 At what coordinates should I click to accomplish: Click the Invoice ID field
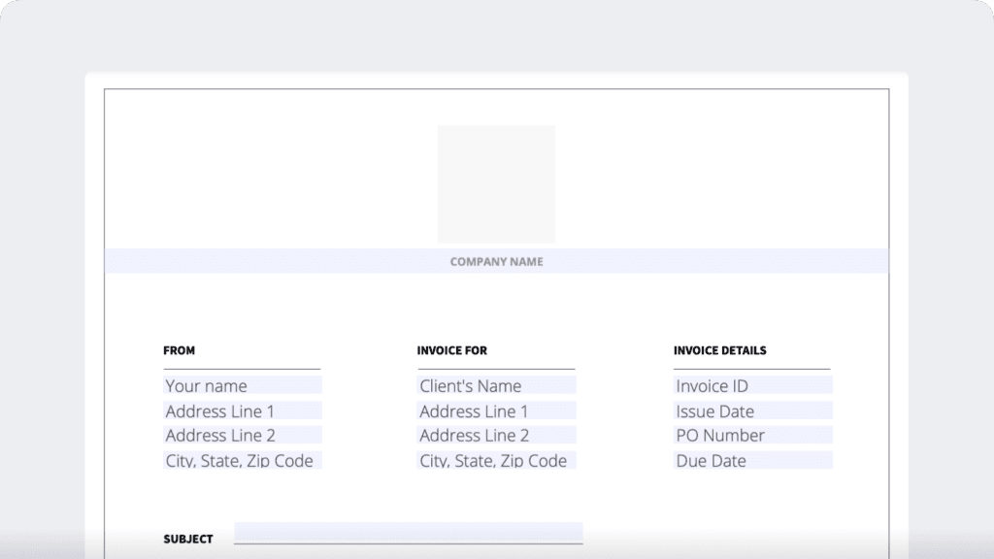[x=752, y=385]
